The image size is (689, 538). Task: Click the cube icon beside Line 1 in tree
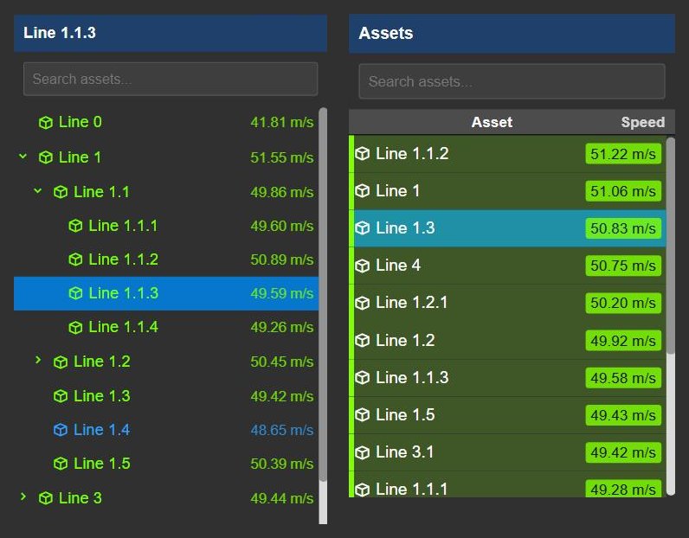coord(46,157)
